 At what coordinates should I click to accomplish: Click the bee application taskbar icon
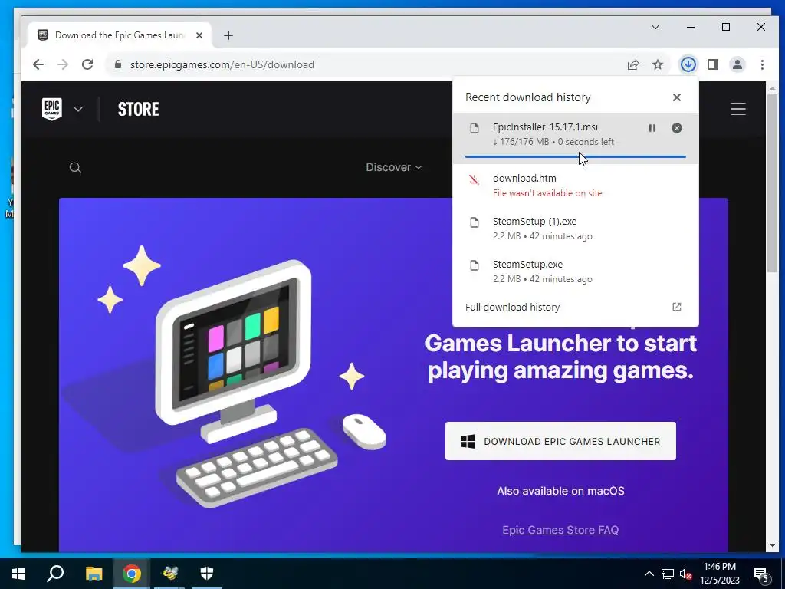coord(169,574)
